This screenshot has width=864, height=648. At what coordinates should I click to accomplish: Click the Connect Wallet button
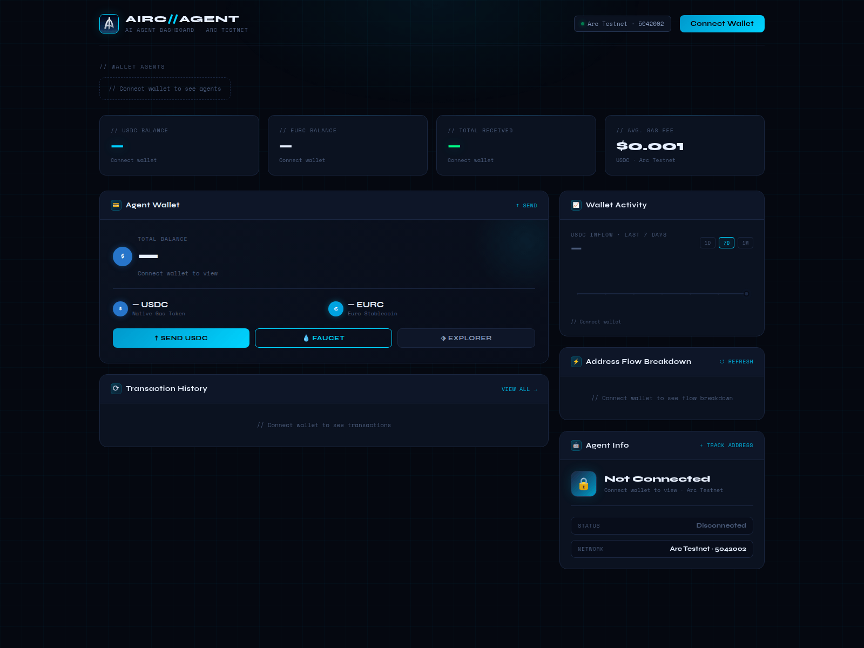point(722,24)
